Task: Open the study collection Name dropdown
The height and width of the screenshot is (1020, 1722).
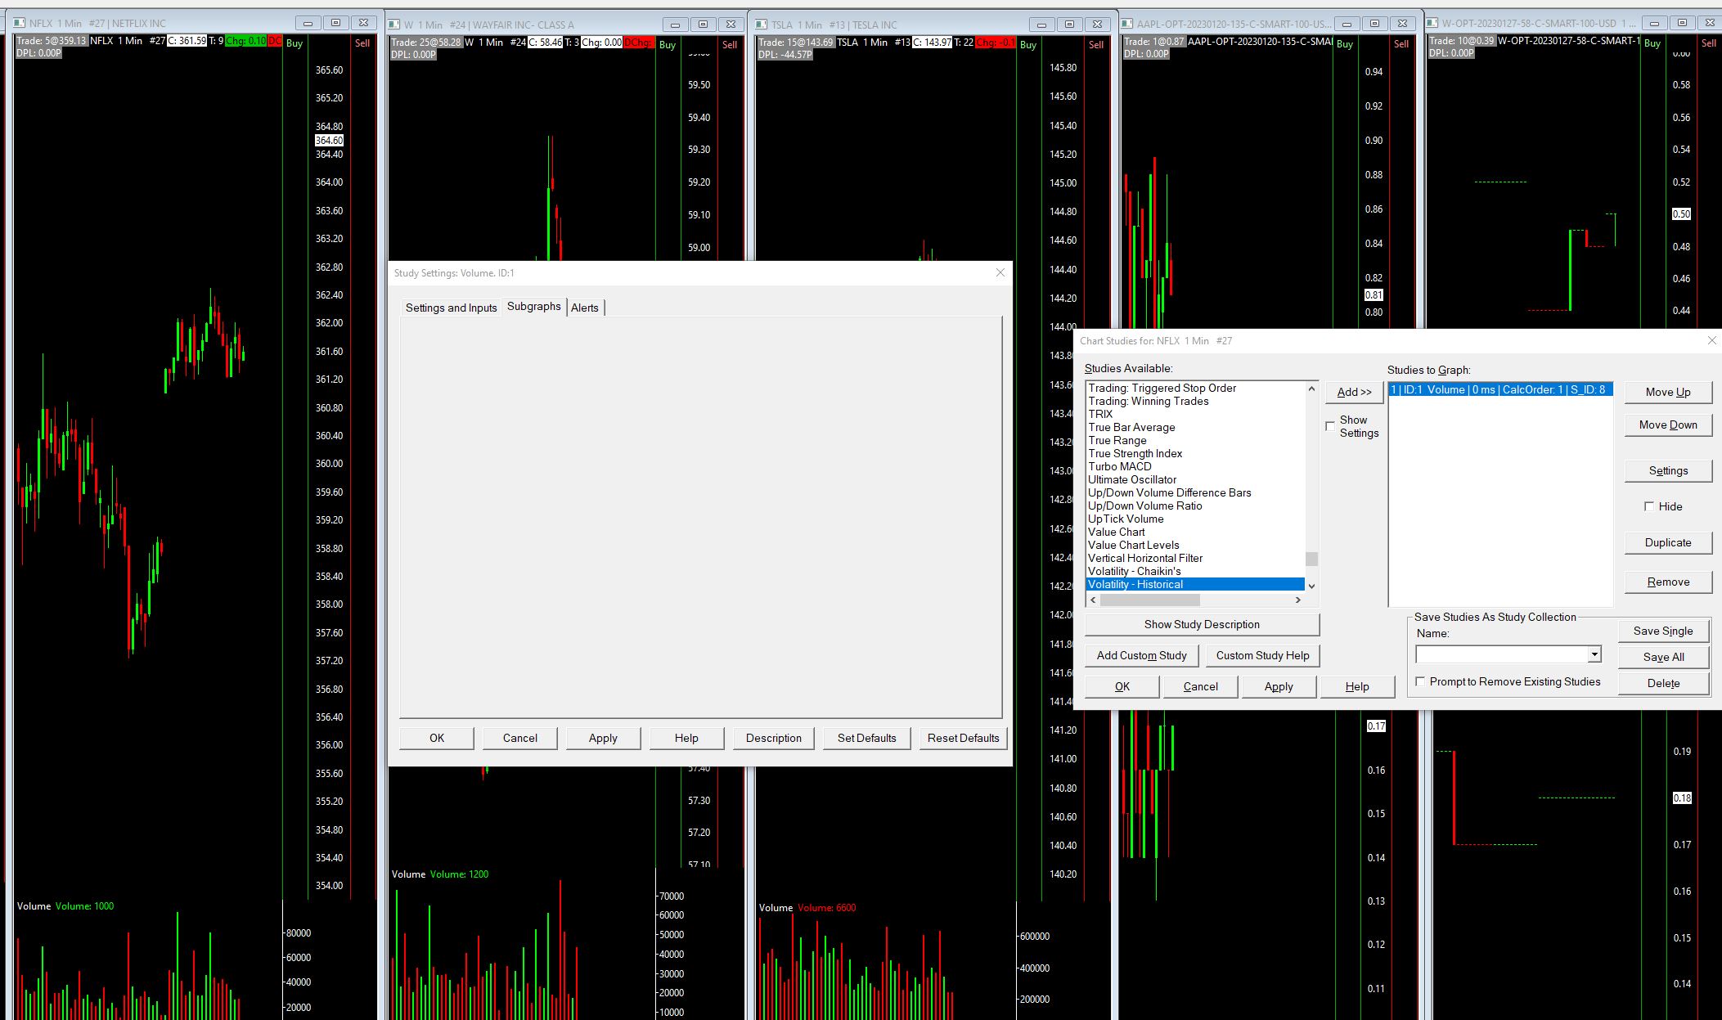Action: [x=1594, y=654]
